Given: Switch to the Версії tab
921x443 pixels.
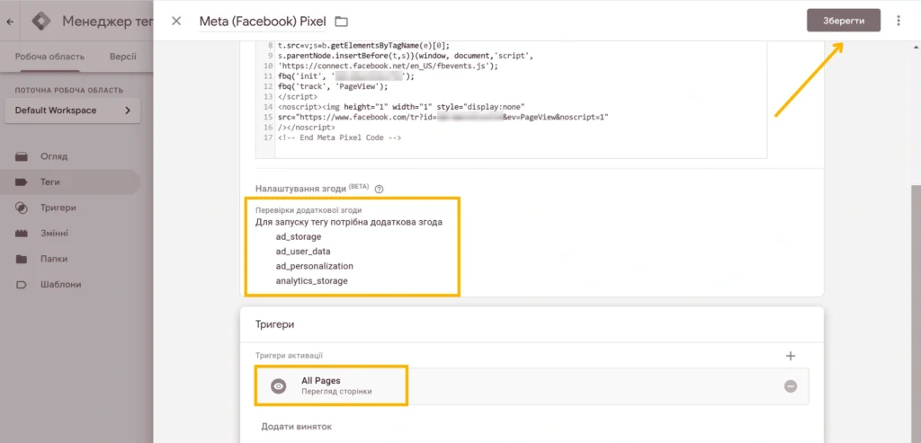Looking at the screenshot, I should tap(122, 57).
